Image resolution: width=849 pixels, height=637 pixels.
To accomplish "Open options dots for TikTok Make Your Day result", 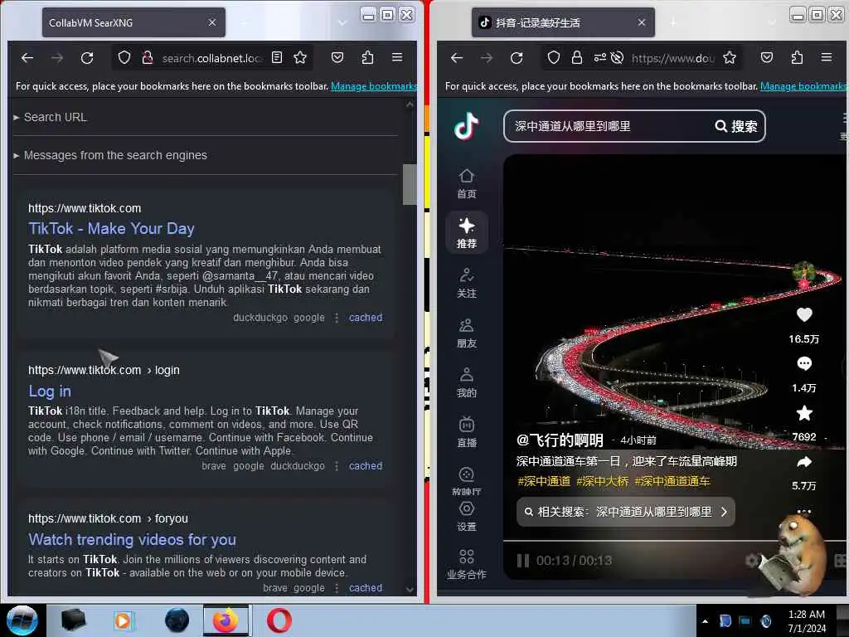I will tap(337, 318).
